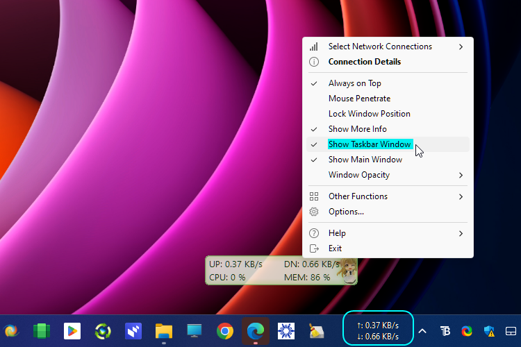This screenshot has height=347, width=521.
Task: Expand the Window Opacity arrow
Action: pyautogui.click(x=461, y=175)
